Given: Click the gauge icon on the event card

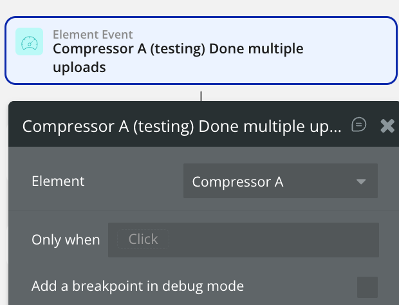Looking at the screenshot, I should click(x=29, y=42).
